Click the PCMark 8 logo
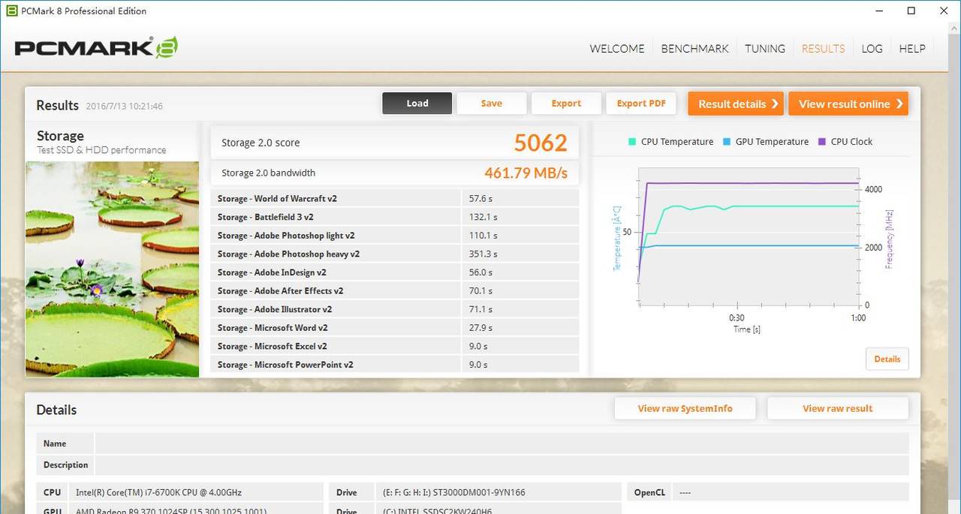 click(x=96, y=48)
